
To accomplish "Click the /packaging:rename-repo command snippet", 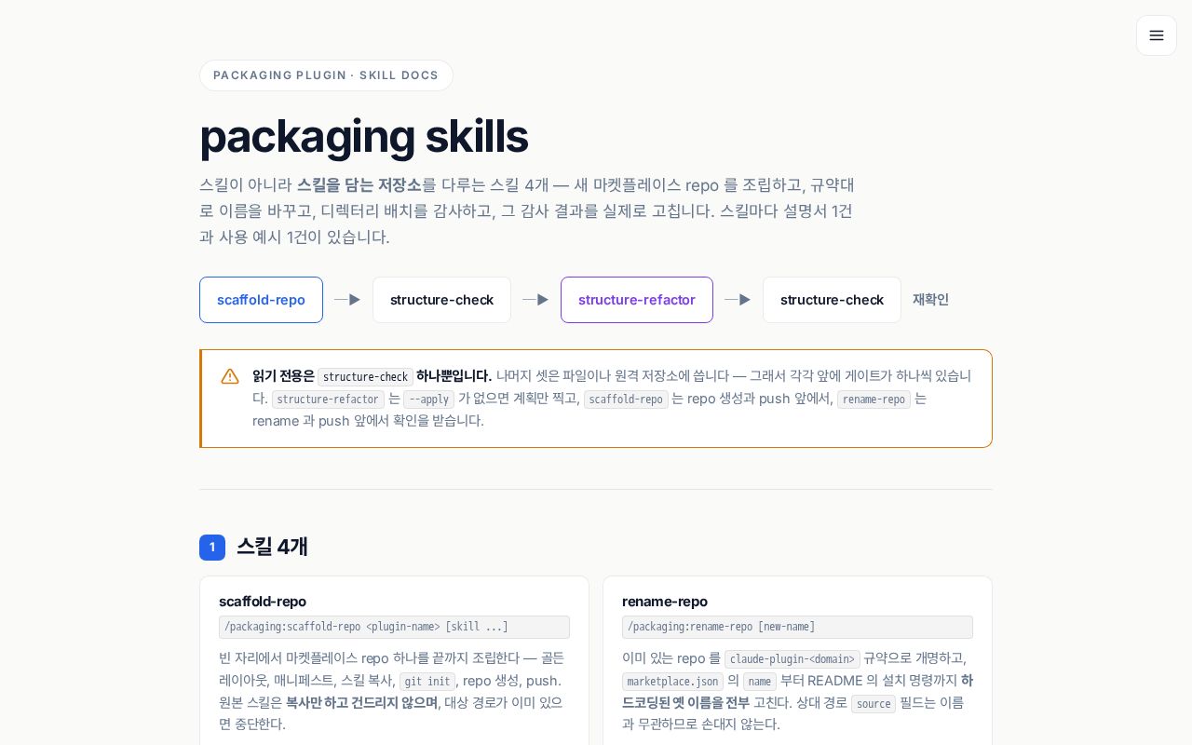I will point(797,627).
